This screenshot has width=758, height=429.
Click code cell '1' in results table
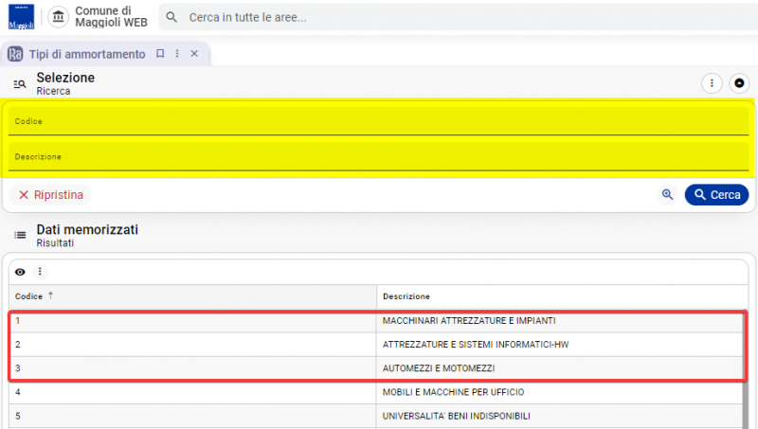(192, 321)
